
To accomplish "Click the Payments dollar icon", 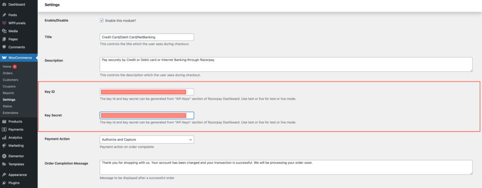I will [x=4, y=129].
